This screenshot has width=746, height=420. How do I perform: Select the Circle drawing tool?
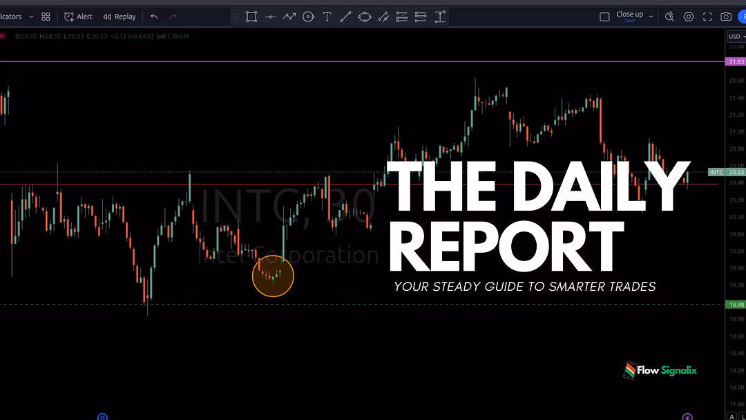click(308, 17)
